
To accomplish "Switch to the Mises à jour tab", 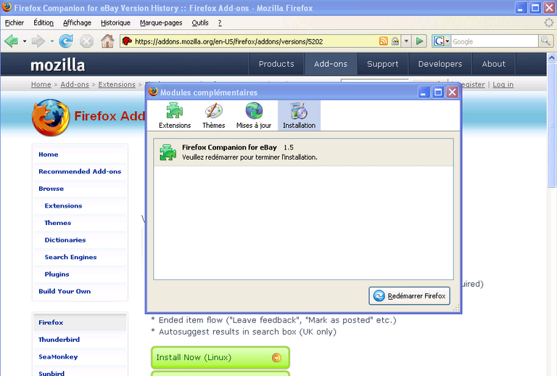I will point(254,115).
